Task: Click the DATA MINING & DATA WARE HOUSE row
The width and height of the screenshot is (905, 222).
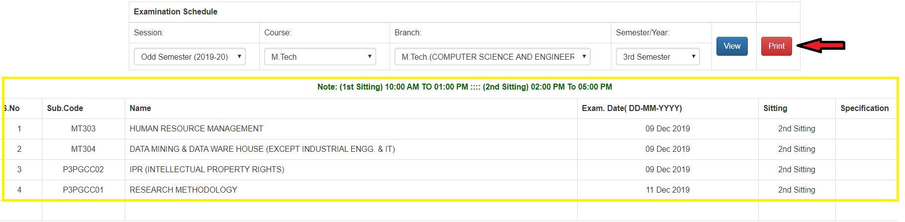Action: point(262,149)
